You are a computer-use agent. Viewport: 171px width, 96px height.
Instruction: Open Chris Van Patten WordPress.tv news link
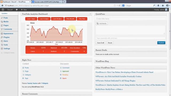(x=124, y=72)
